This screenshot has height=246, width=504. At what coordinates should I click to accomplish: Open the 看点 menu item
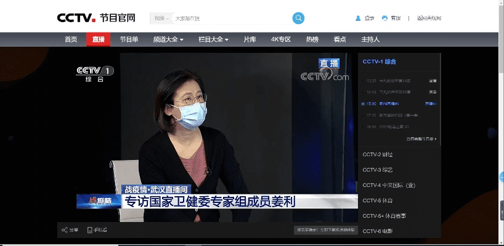click(339, 39)
